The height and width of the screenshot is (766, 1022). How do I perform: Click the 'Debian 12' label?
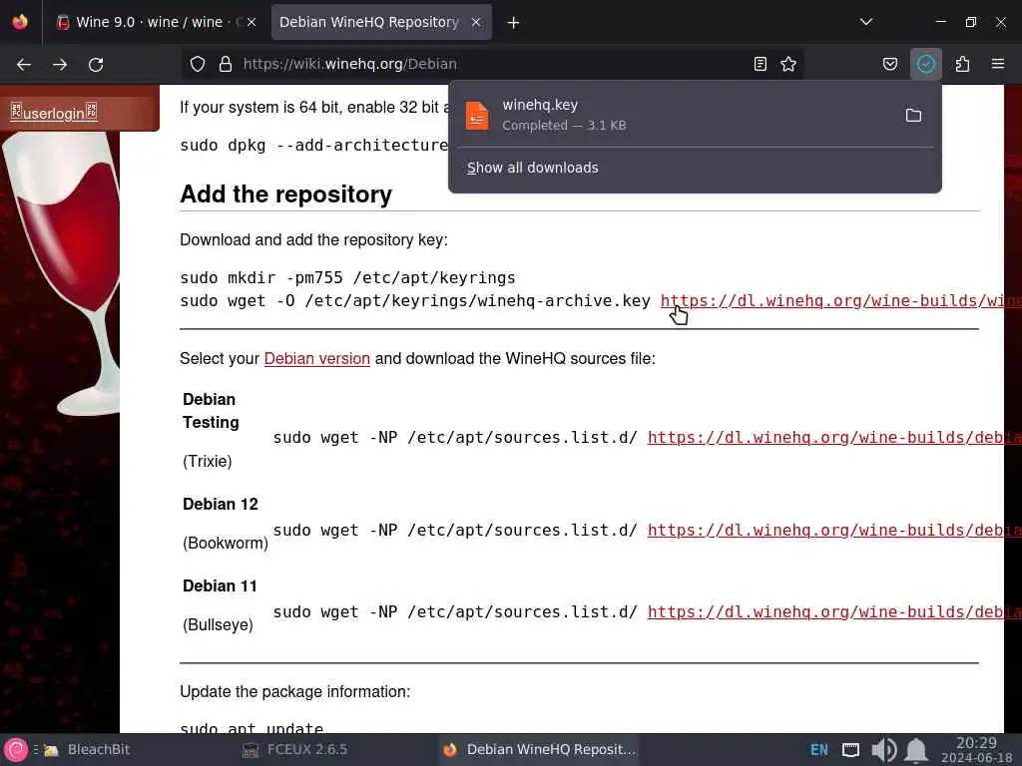pyautogui.click(x=221, y=504)
